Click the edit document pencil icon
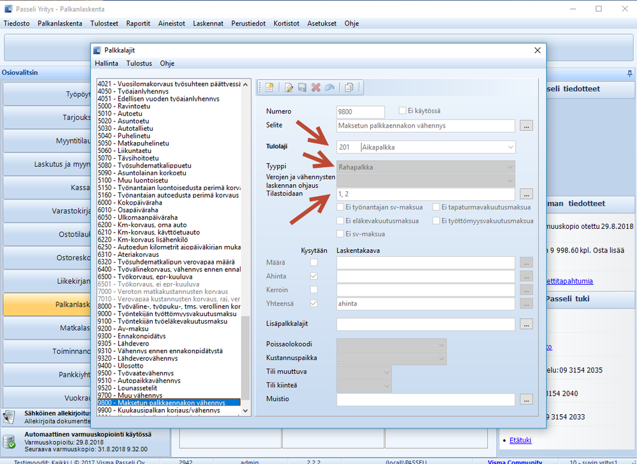Image resolution: width=637 pixels, height=464 pixels. 289,87
